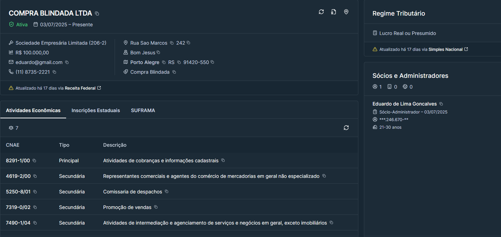The height and width of the screenshot is (237, 501).
Task: Copy partner name Eduardo de Lima Goncalves
Action: [441, 104]
